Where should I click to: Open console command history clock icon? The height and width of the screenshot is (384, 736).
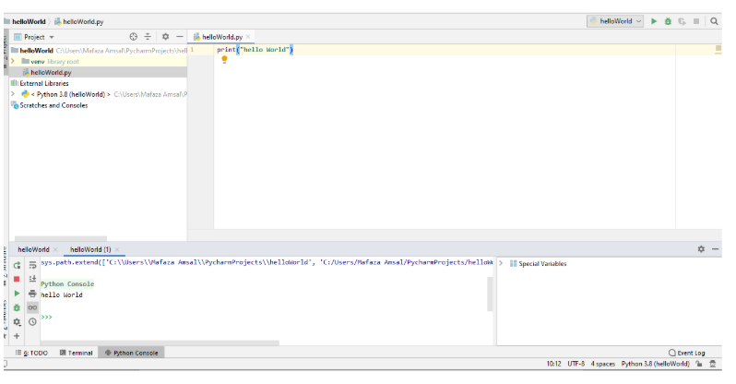[32, 322]
